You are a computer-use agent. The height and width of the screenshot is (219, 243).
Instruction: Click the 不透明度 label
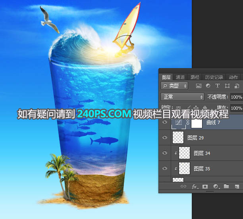(218, 97)
